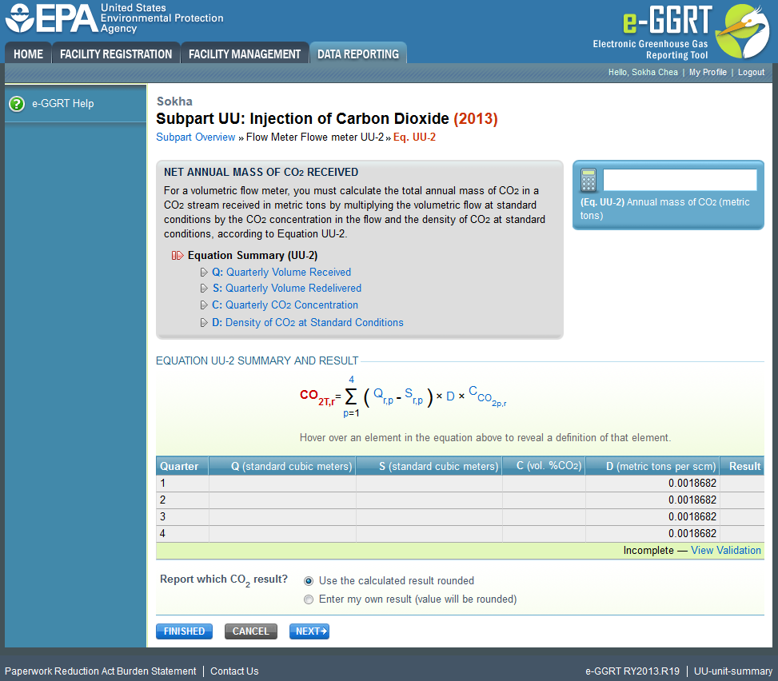Click the View Validation link
778x681 pixels.
pos(726,550)
